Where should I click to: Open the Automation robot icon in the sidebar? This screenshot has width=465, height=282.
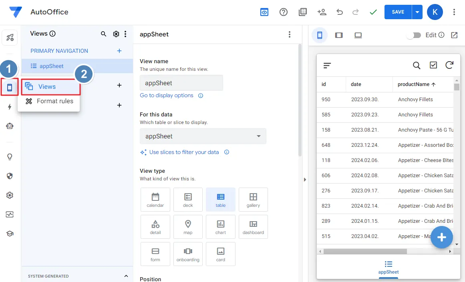tap(10, 126)
